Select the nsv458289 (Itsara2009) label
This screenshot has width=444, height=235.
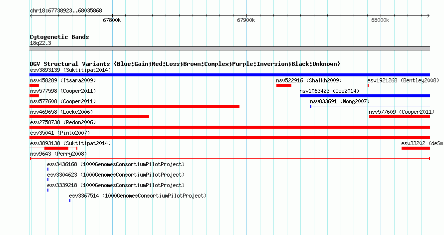pyautogui.click(x=63, y=80)
